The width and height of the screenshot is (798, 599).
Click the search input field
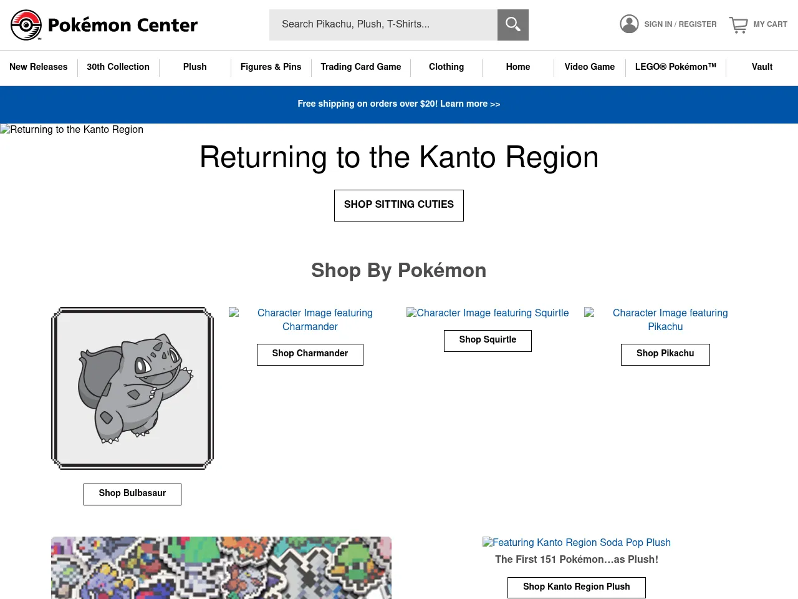click(383, 25)
